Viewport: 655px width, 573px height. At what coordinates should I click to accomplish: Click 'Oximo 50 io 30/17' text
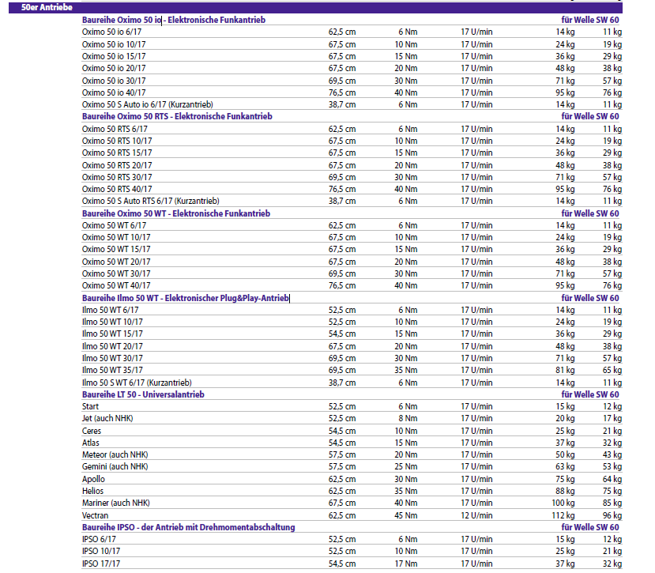point(114,81)
